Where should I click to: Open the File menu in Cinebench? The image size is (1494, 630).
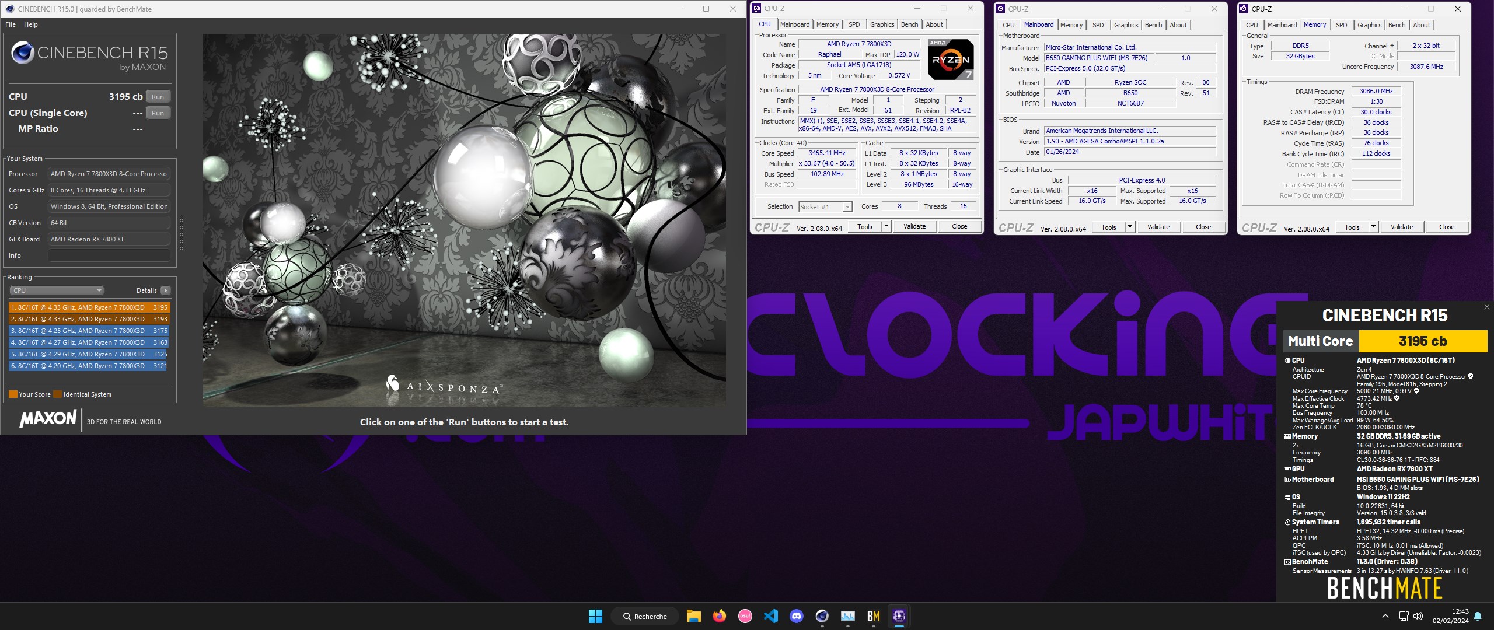(x=11, y=24)
